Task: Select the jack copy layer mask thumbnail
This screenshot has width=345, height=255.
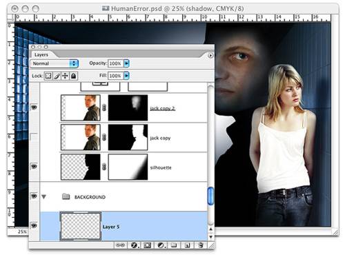Action: [128, 137]
